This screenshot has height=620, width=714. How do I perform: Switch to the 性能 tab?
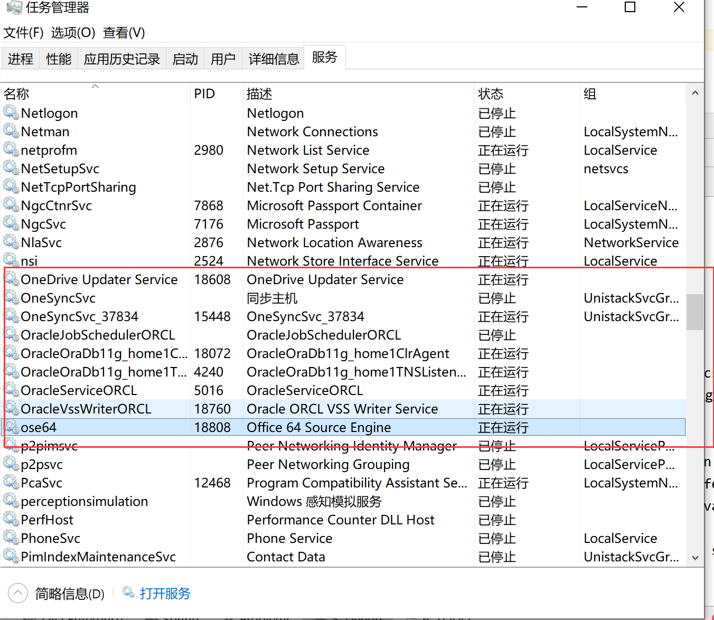coord(58,59)
